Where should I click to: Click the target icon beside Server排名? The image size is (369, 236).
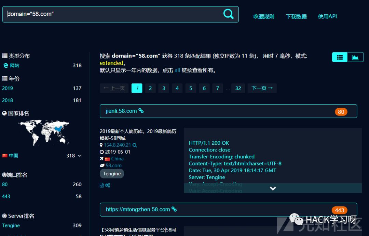tap(4, 216)
